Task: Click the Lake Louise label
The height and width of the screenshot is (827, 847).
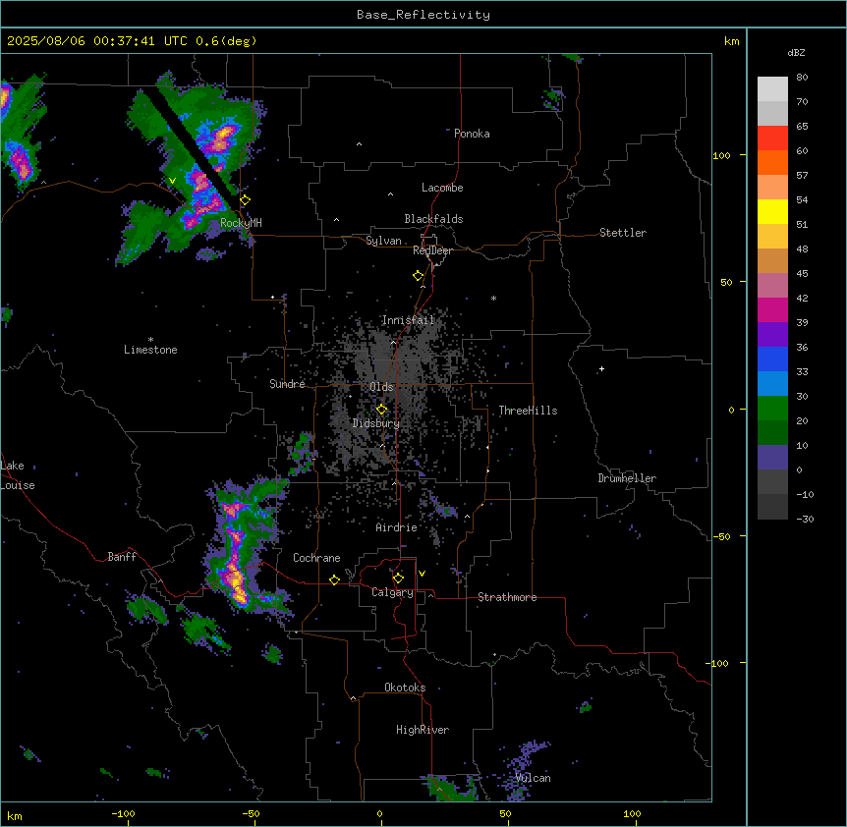Action: pos(18,475)
